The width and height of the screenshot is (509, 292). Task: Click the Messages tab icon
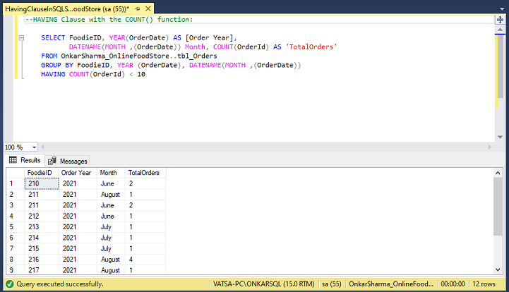click(x=52, y=161)
